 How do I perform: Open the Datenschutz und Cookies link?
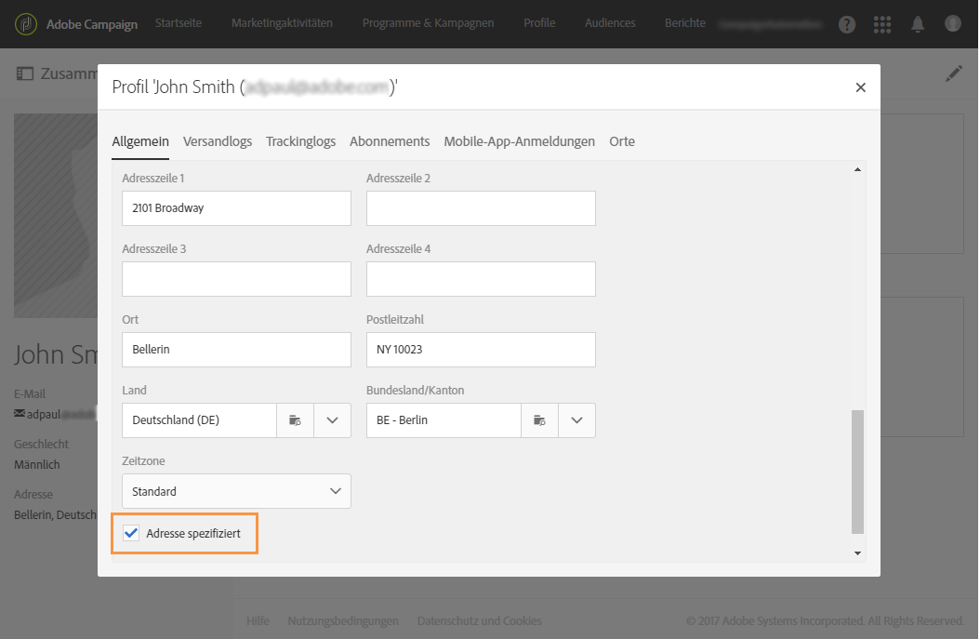click(479, 620)
